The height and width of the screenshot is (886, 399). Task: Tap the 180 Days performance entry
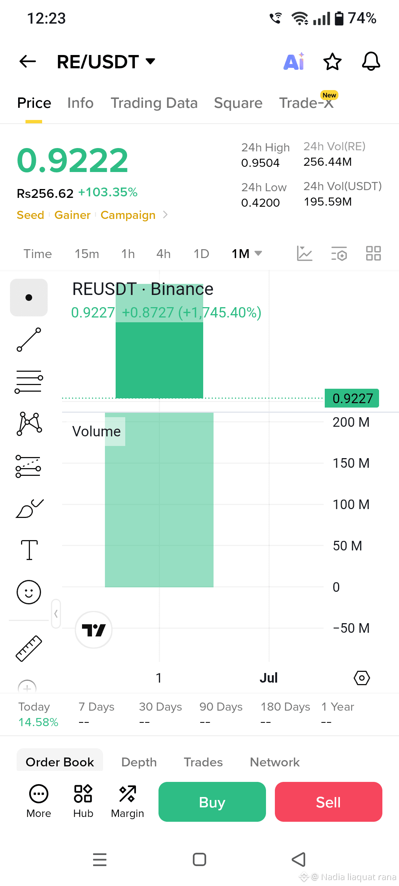coord(285,714)
